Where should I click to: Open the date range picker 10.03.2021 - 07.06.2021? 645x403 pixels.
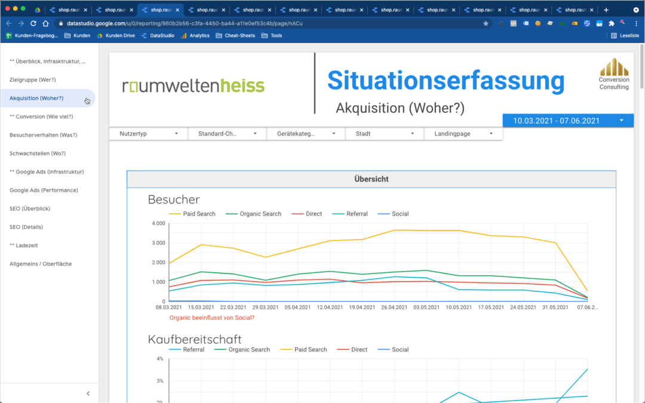pos(568,121)
